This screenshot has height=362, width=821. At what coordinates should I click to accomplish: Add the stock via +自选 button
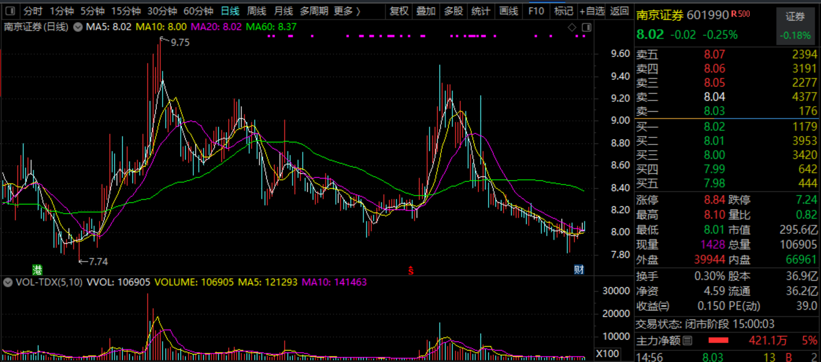[592, 11]
